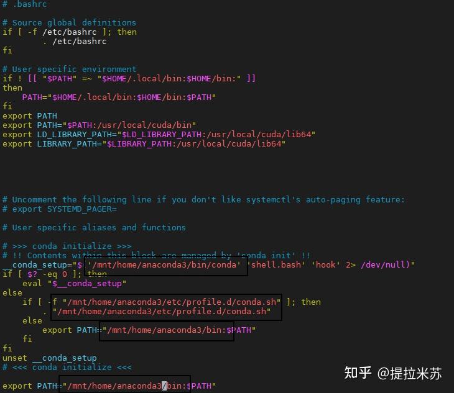Click 'User specific aliases and functions' comment
This screenshot has width=454, height=393.
pos(94,227)
